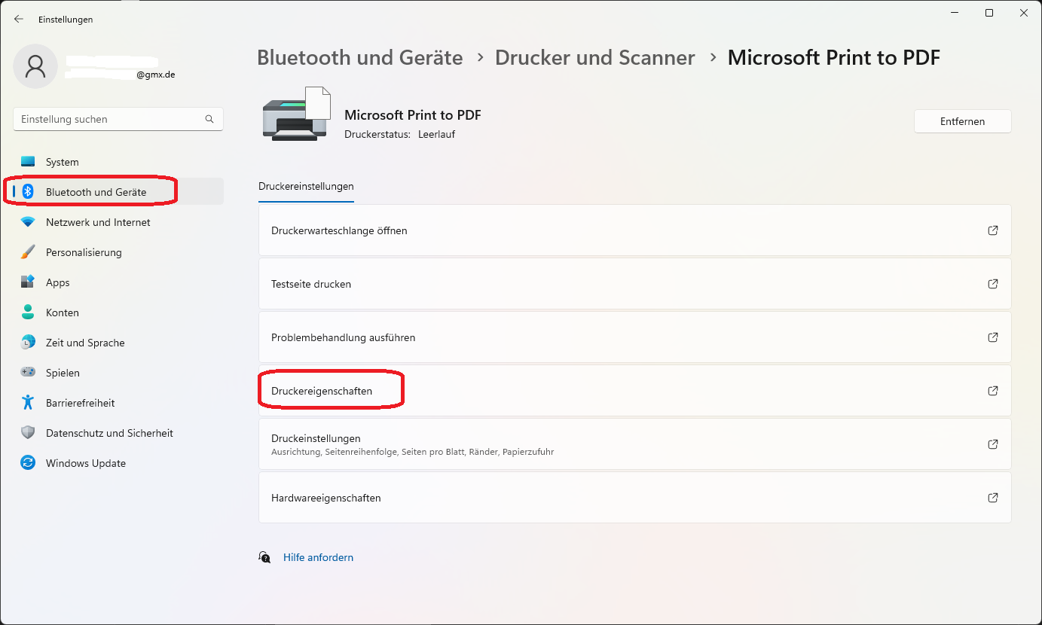
Task: Open Zeit und Sprache settings
Action: click(85, 343)
